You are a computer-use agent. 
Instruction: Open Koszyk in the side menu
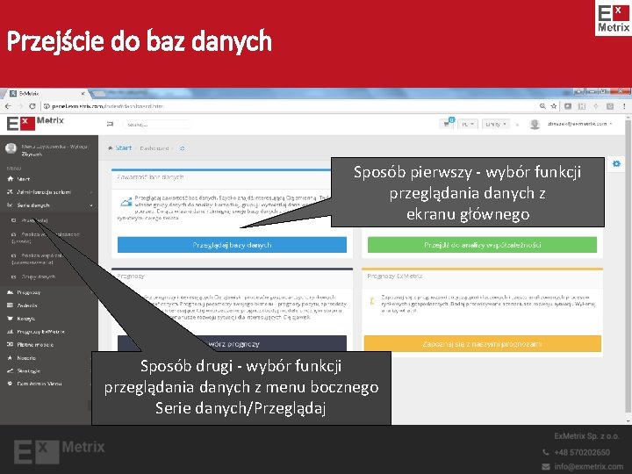25,319
